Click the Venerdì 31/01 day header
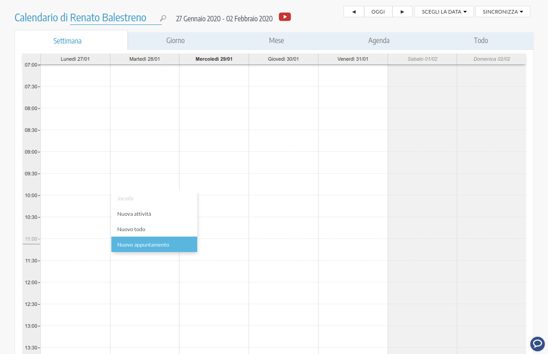Screen dimensions: 548x354 [353, 59]
